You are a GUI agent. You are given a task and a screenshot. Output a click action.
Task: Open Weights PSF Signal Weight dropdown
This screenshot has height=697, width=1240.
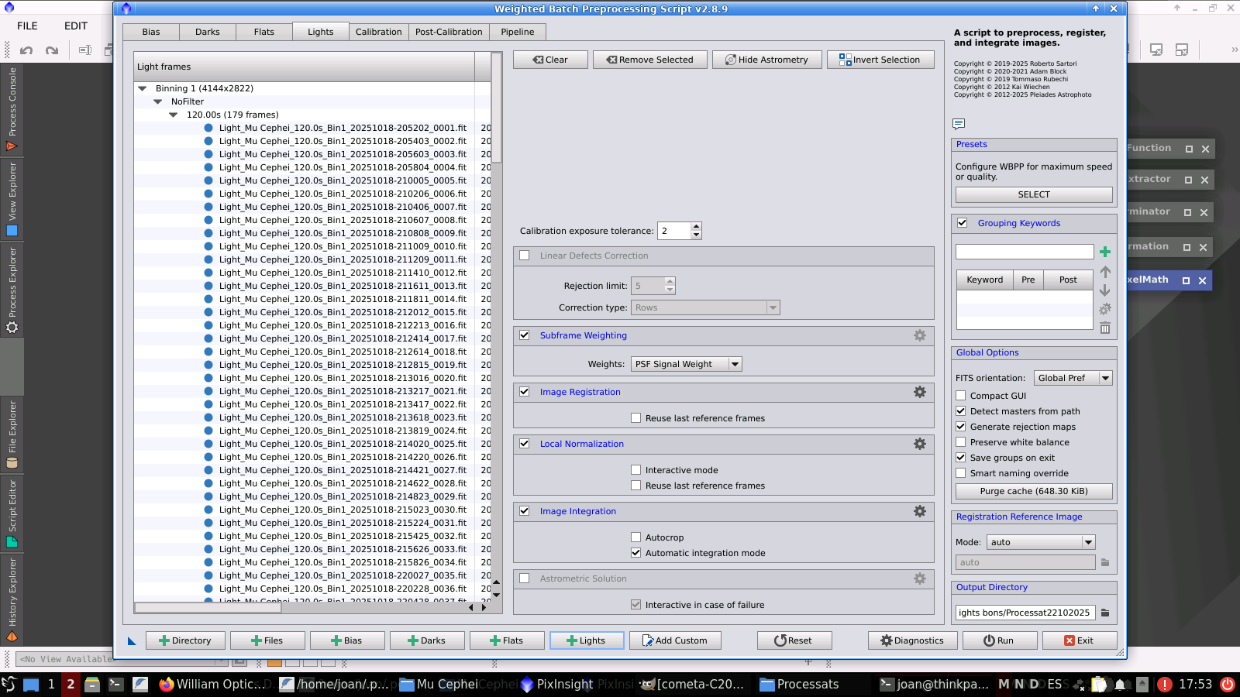click(x=686, y=364)
